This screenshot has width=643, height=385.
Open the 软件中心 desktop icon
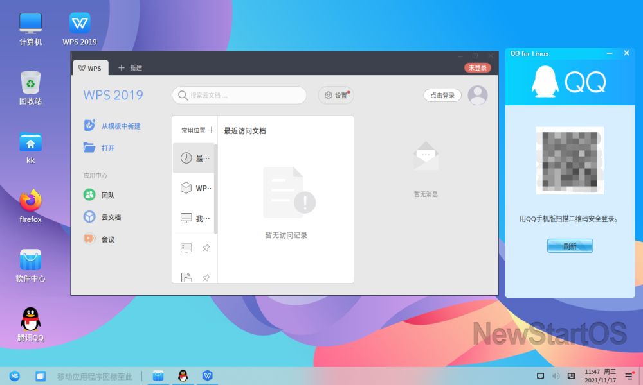[x=30, y=265]
